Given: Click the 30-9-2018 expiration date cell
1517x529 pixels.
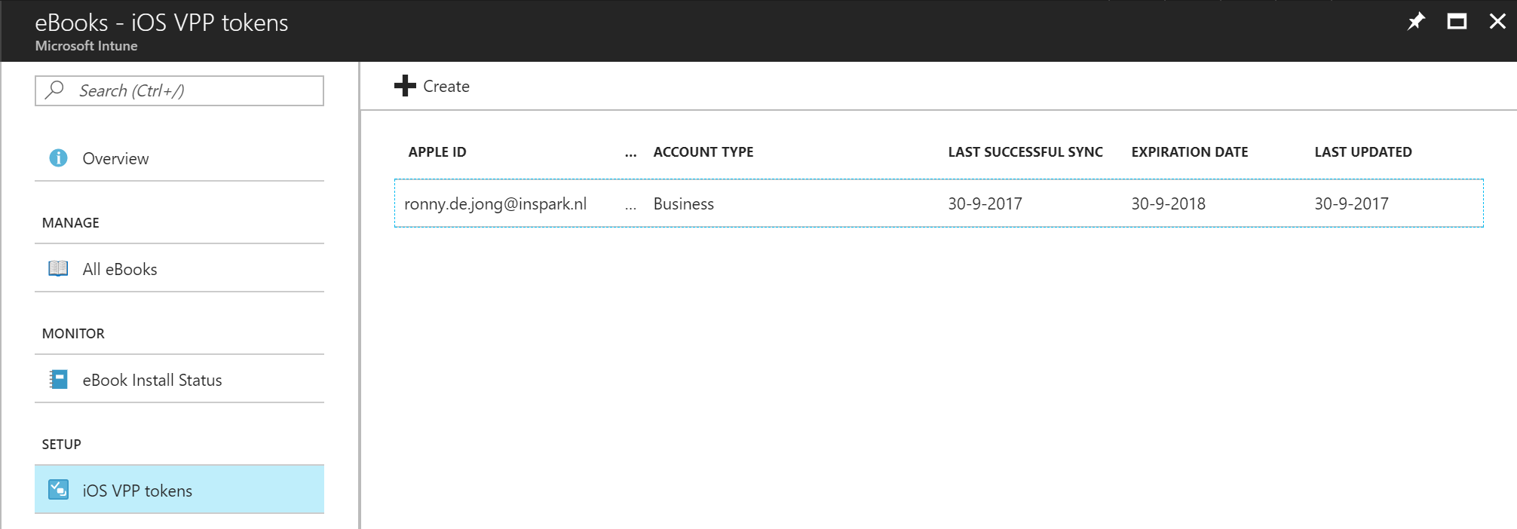Looking at the screenshot, I should coord(1168,203).
